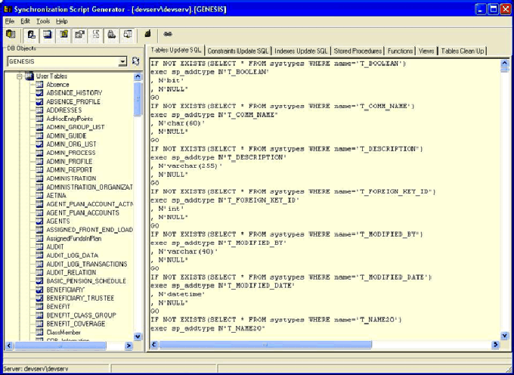514x375 pixels.
Task: Click the tree list scroll-left arrow
Action: pyautogui.click(x=10, y=346)
